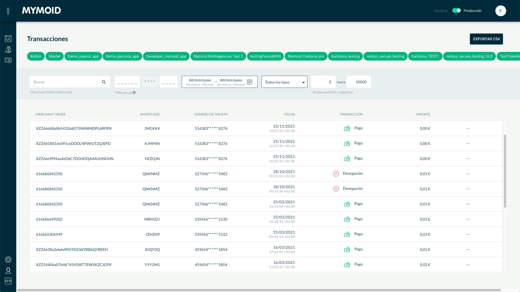Open the date range calendar icon
The image size is (520, 292).
pyautogui.click(x=249, y=82)
